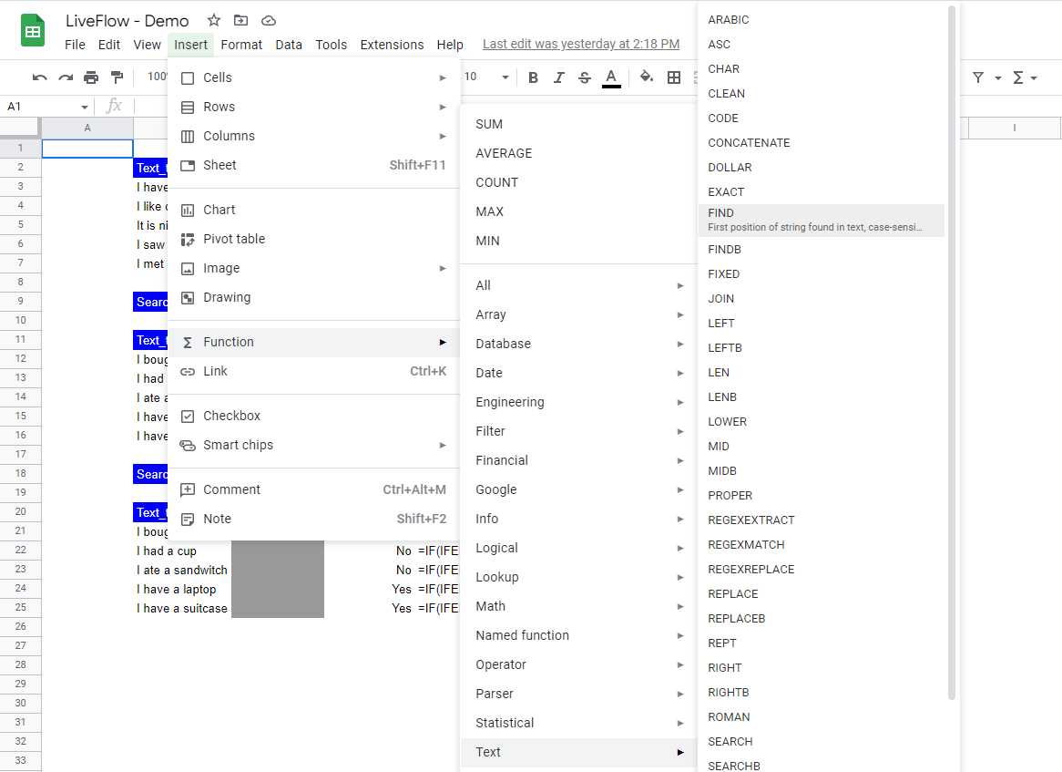Open the functions dropdown arrow in toolbar
1062x772 pixels.
1034,78
